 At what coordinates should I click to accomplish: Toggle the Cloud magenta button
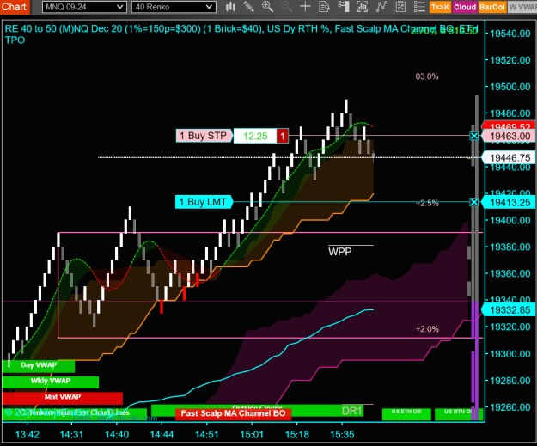point(464,7)
